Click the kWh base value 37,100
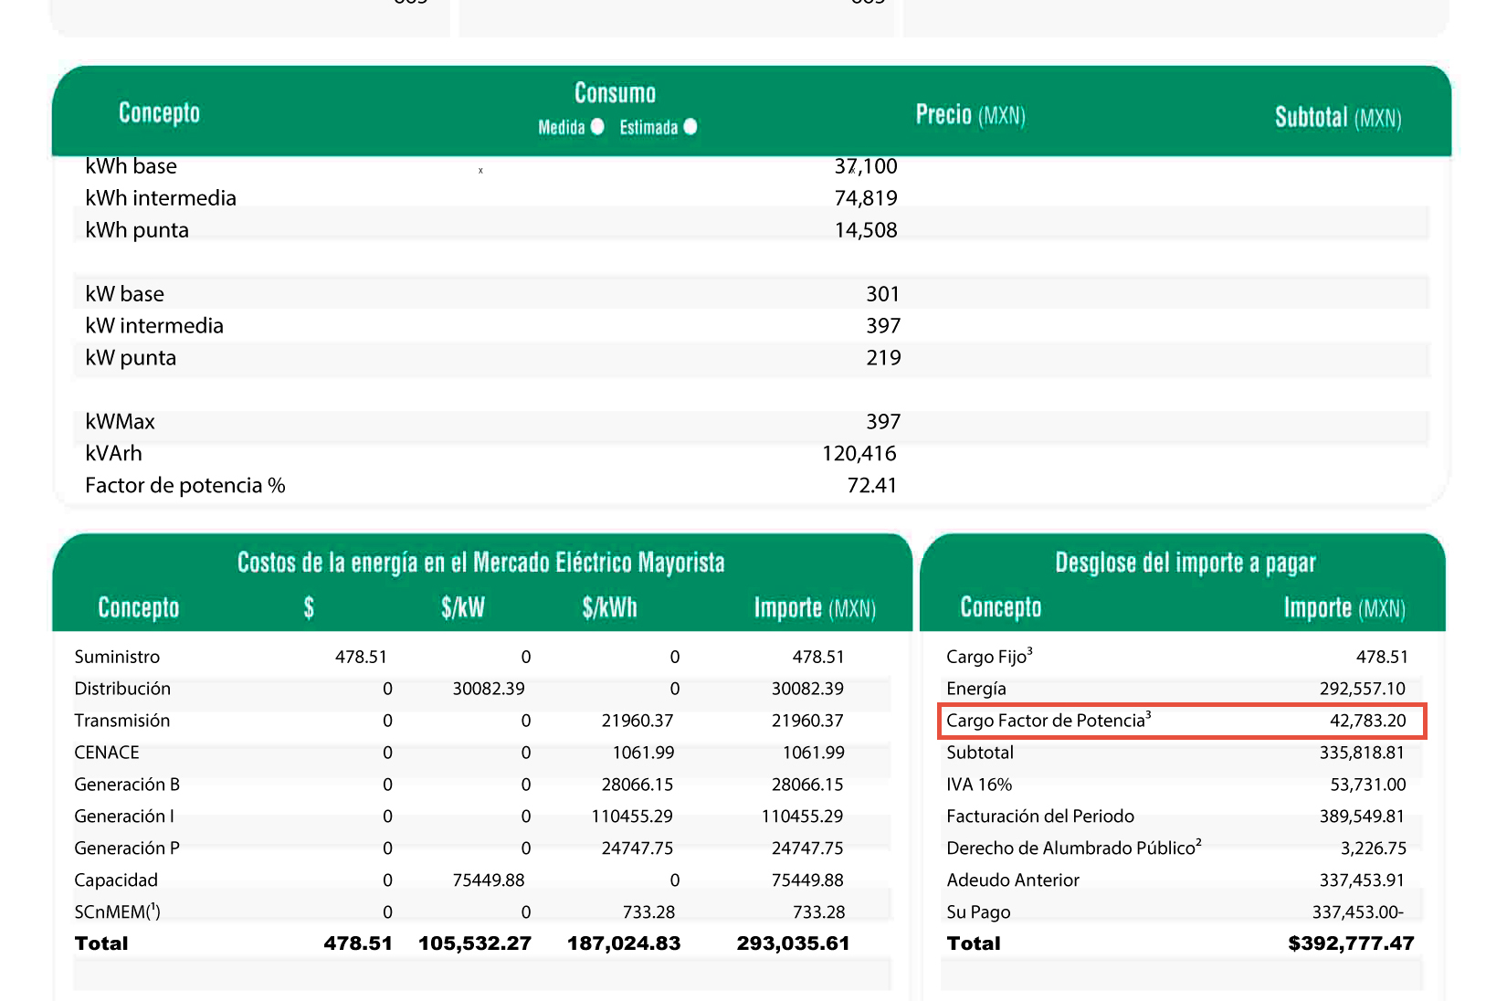Screen dimensions: 1507x1001 click(866, 166)
